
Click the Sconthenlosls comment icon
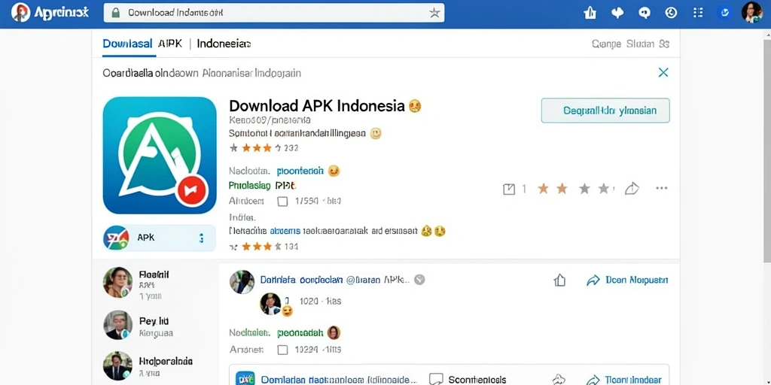(x=436, y=380)
